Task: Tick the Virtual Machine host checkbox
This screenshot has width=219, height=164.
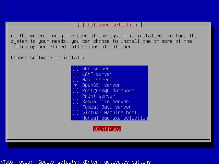Action: pyautogui.click(x=75, y=113)
